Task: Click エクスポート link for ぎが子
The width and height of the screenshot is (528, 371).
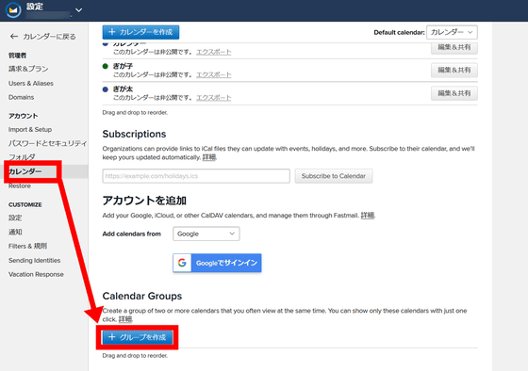Action: pyautogui.click(x=214, y=74)
